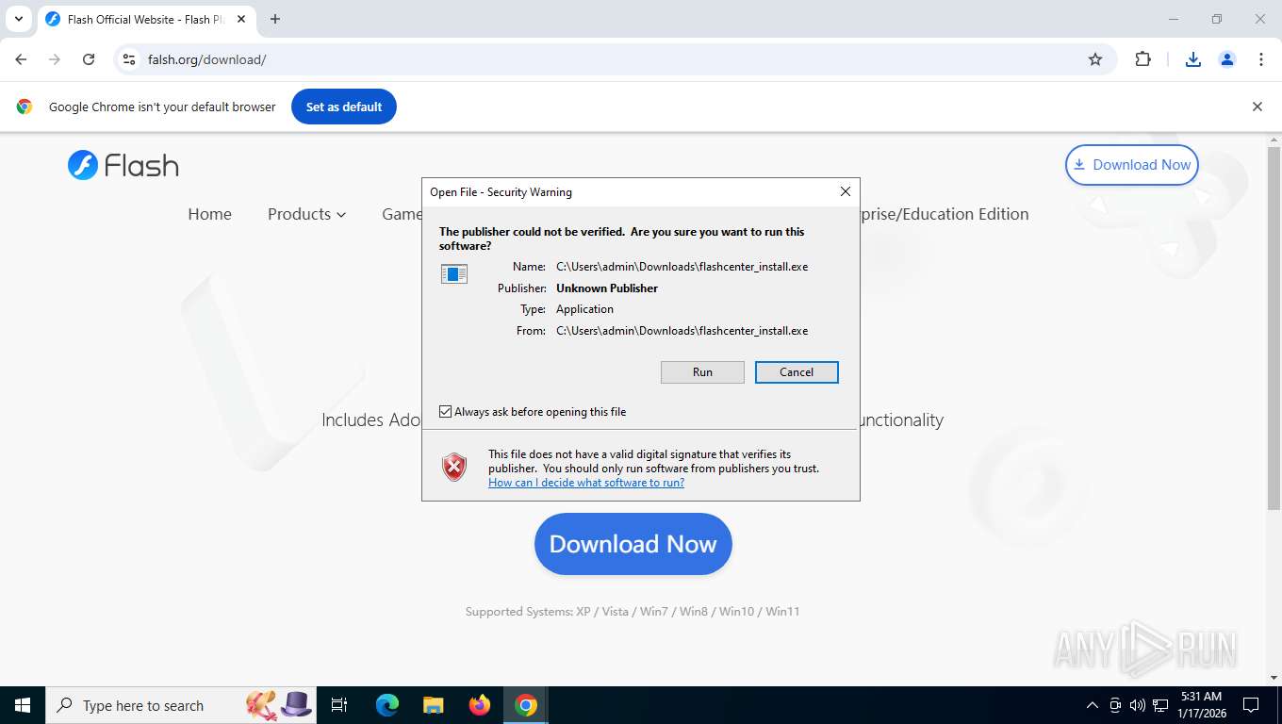Viewport: 1282px width, 724px height.
Task: Open File Explorer from taskbar
Action: point(434,705)
